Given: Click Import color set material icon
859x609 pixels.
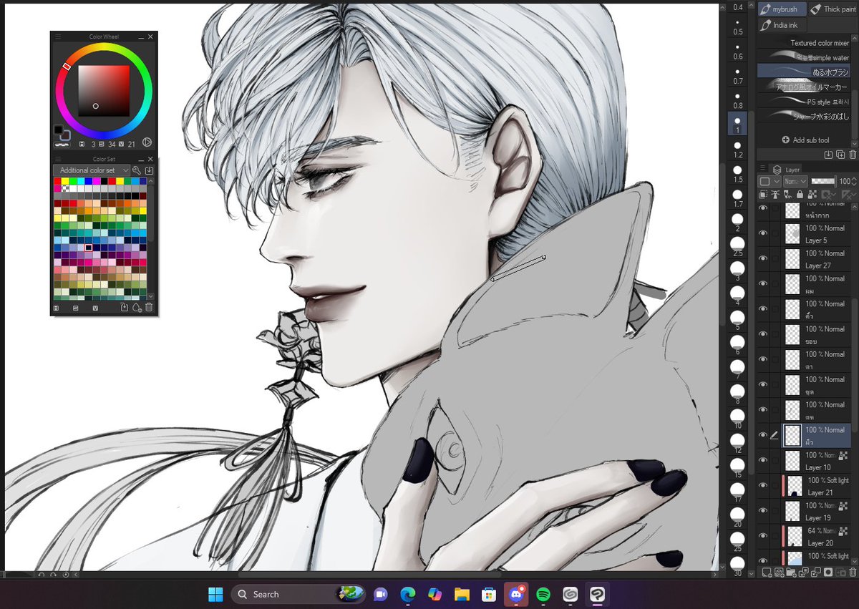Looking at the screenshot, I should (x=149, y=170).
